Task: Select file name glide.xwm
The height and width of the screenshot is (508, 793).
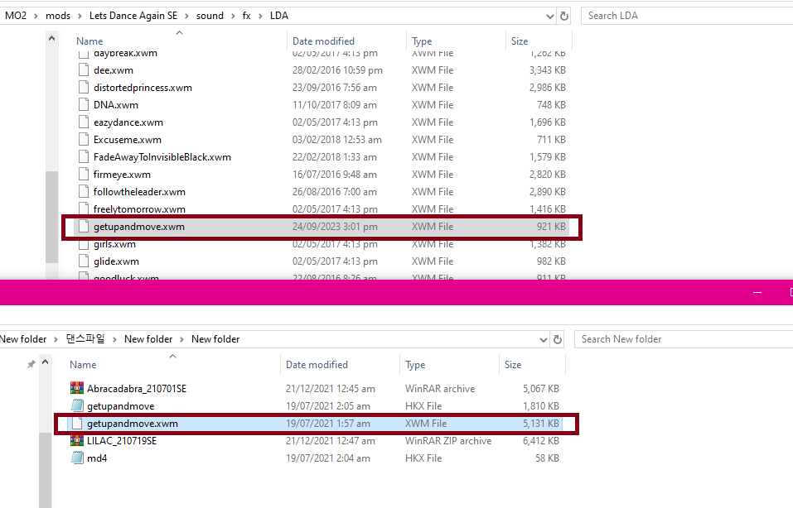Action: pos(116,261)
